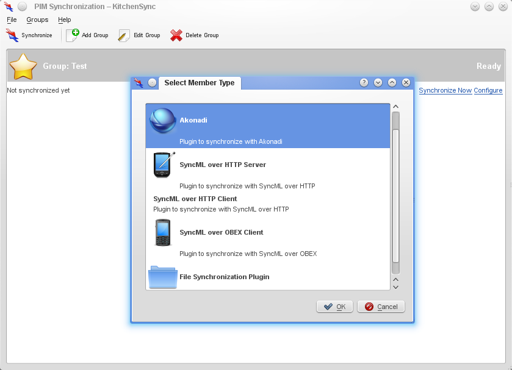Select 'File Synchronization Plugin' text
This screenshot has width=512, height=370.
click(225, 277)
